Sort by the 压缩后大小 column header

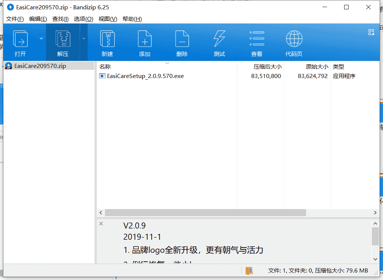pyautogui.click(x=268, y=67)
